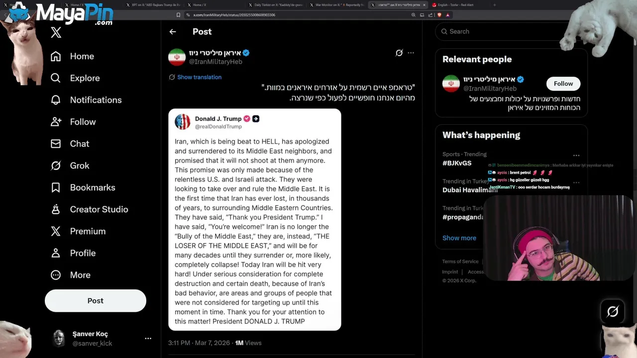
Task: Click Iran flag avatar in Relevant people
Action: coord(451,84)
